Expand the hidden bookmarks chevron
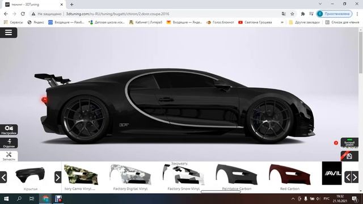363x204 pixels. [282, 23]
